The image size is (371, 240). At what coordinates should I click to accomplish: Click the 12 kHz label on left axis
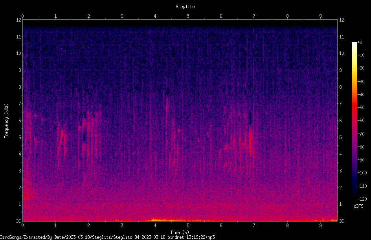click(18, 20)
